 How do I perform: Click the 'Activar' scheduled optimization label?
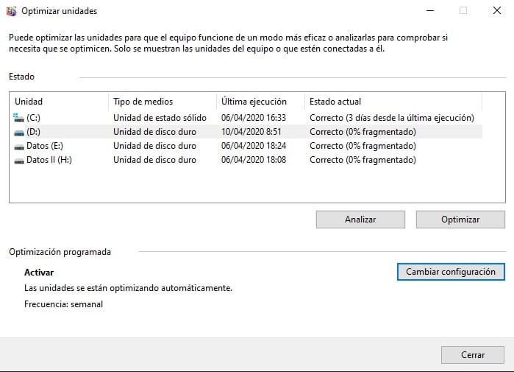coord(39,273)
